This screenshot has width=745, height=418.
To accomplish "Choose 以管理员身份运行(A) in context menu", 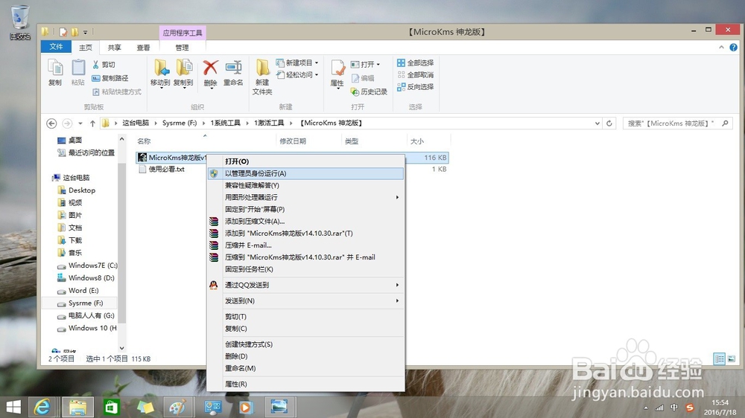I will pyautogui.click(x=306, y=173).
